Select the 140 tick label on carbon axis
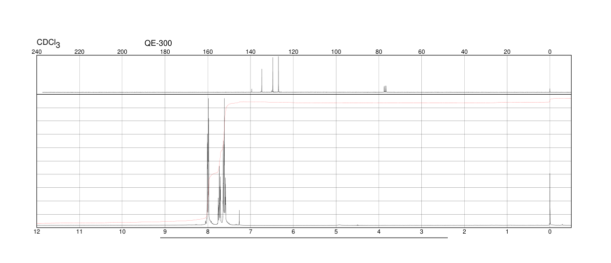 [251, 52]
